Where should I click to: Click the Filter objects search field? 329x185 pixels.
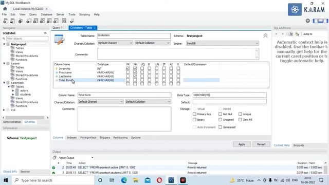[x=27, y=39]
